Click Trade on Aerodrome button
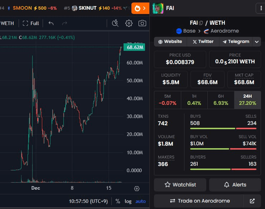The height and width of the screenshot is (209, 265). (x=199, y=201)
